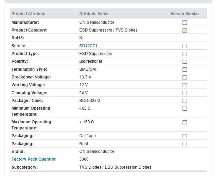Check the Cut Tape packaging checkbox
Viewport: 221px width, 176px height.
pos(185,136)
